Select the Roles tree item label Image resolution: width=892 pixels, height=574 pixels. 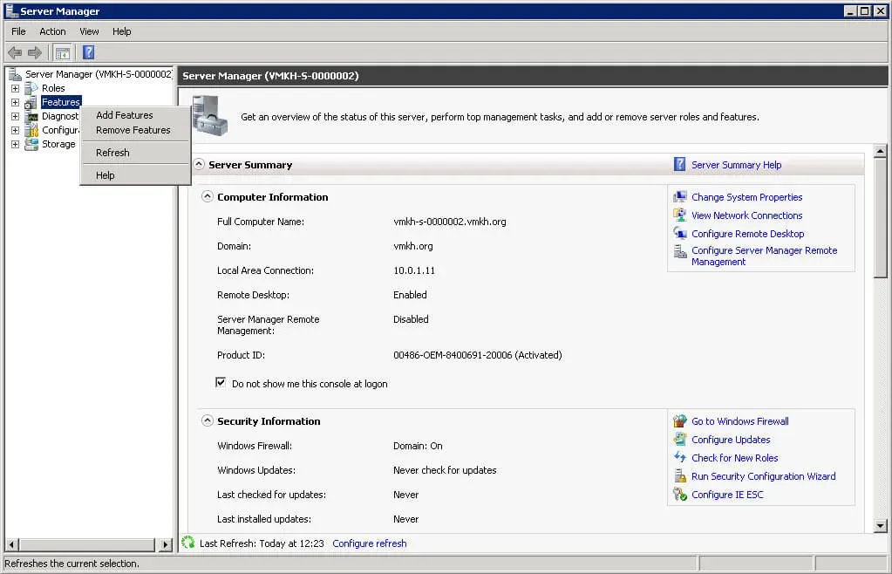pyautogui.click(x=53, y=88)
